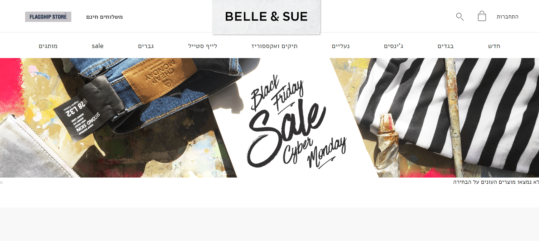Screen dimensions: 539x241
Task: Open the search magnifier icon
Action: coord(460,17)
